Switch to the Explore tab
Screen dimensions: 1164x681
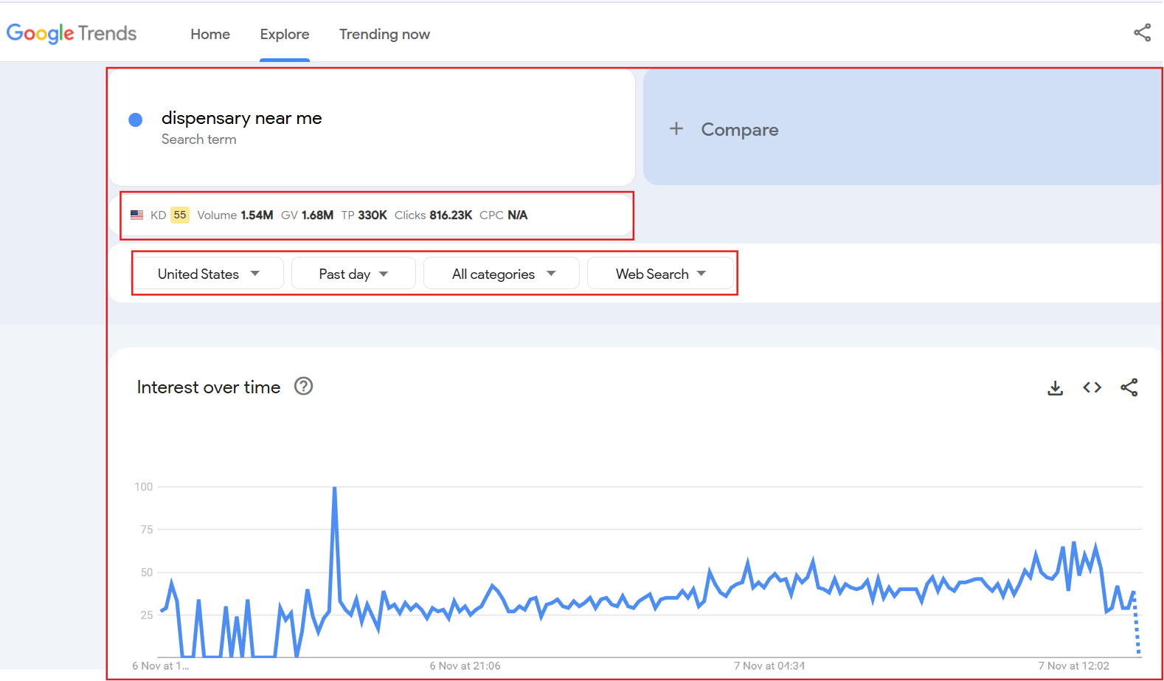285,34
